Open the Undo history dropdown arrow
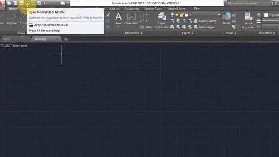 coord(49,3)
